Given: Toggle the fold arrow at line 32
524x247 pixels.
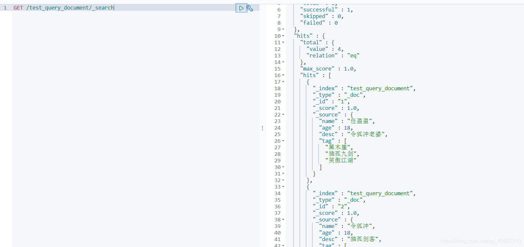Looking at the screenshot, I should tap(283, 180).
